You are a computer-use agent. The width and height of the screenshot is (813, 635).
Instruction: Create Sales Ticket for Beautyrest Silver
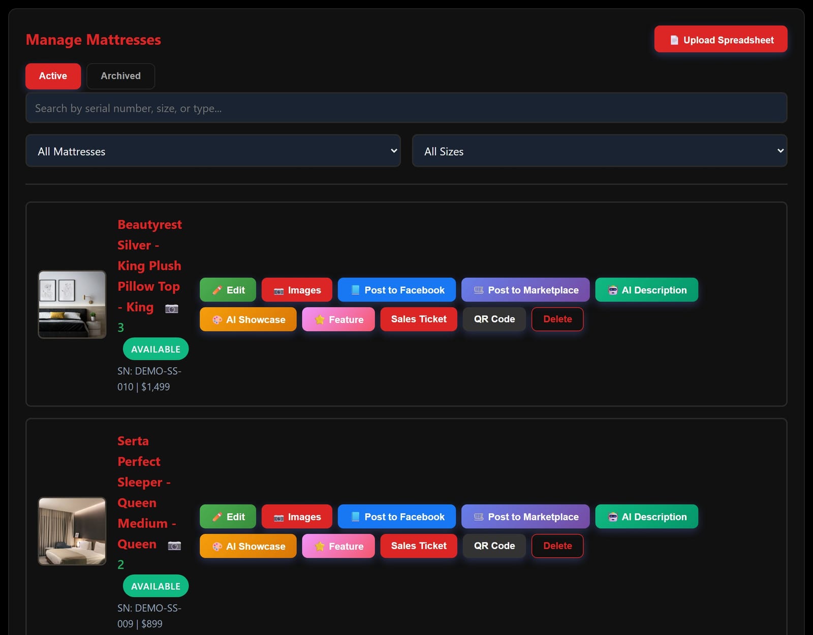[419, 319]
